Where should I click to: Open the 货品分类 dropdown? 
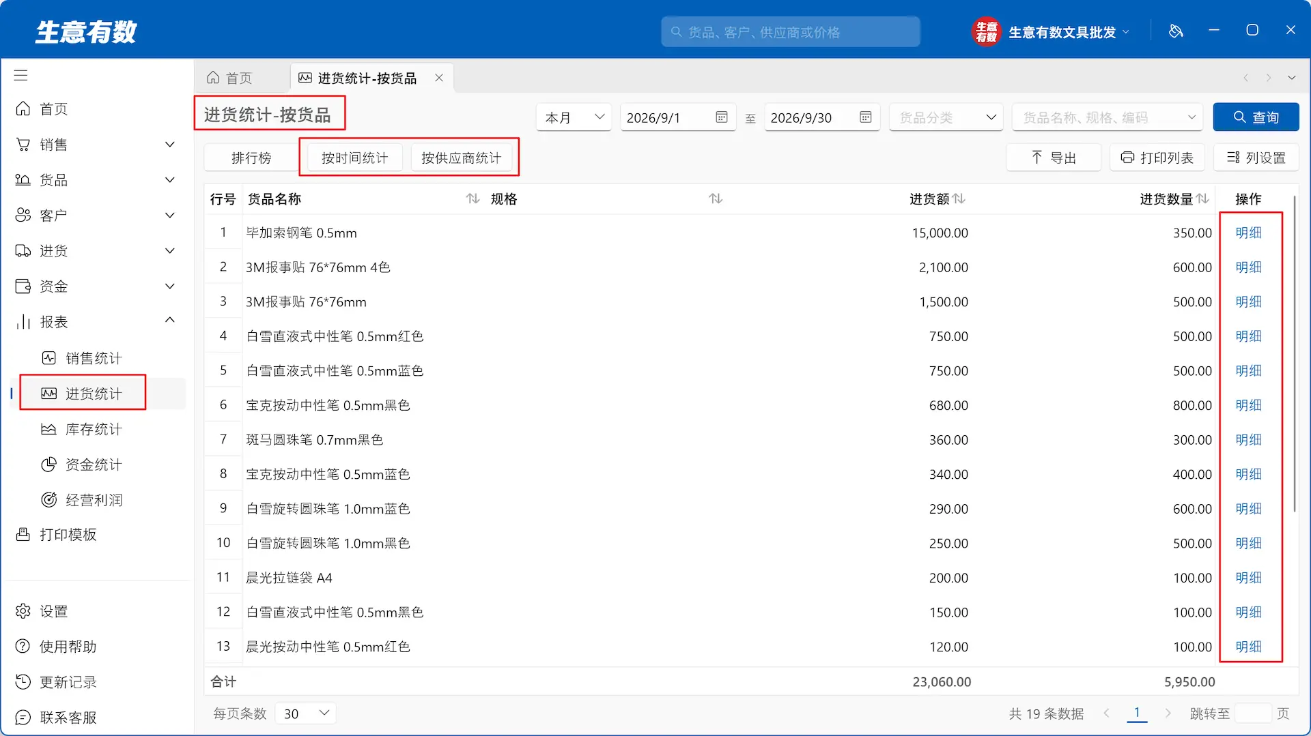(x=946, y=117)
